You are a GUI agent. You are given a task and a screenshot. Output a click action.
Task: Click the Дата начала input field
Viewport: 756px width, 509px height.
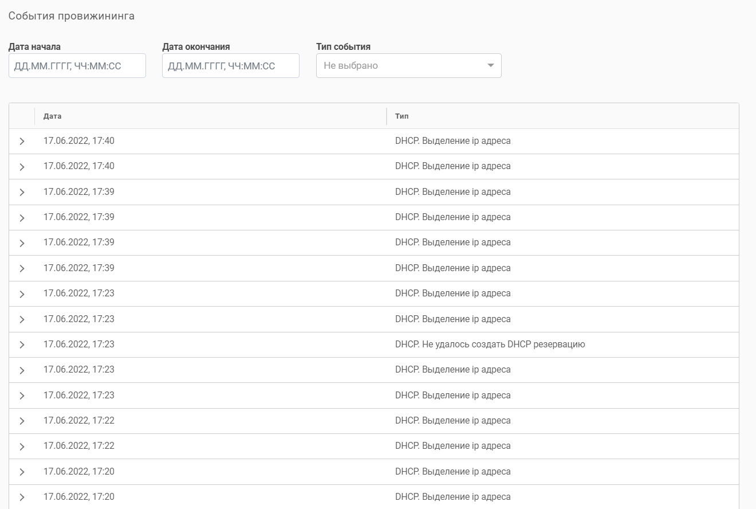(x=77, y=66)
